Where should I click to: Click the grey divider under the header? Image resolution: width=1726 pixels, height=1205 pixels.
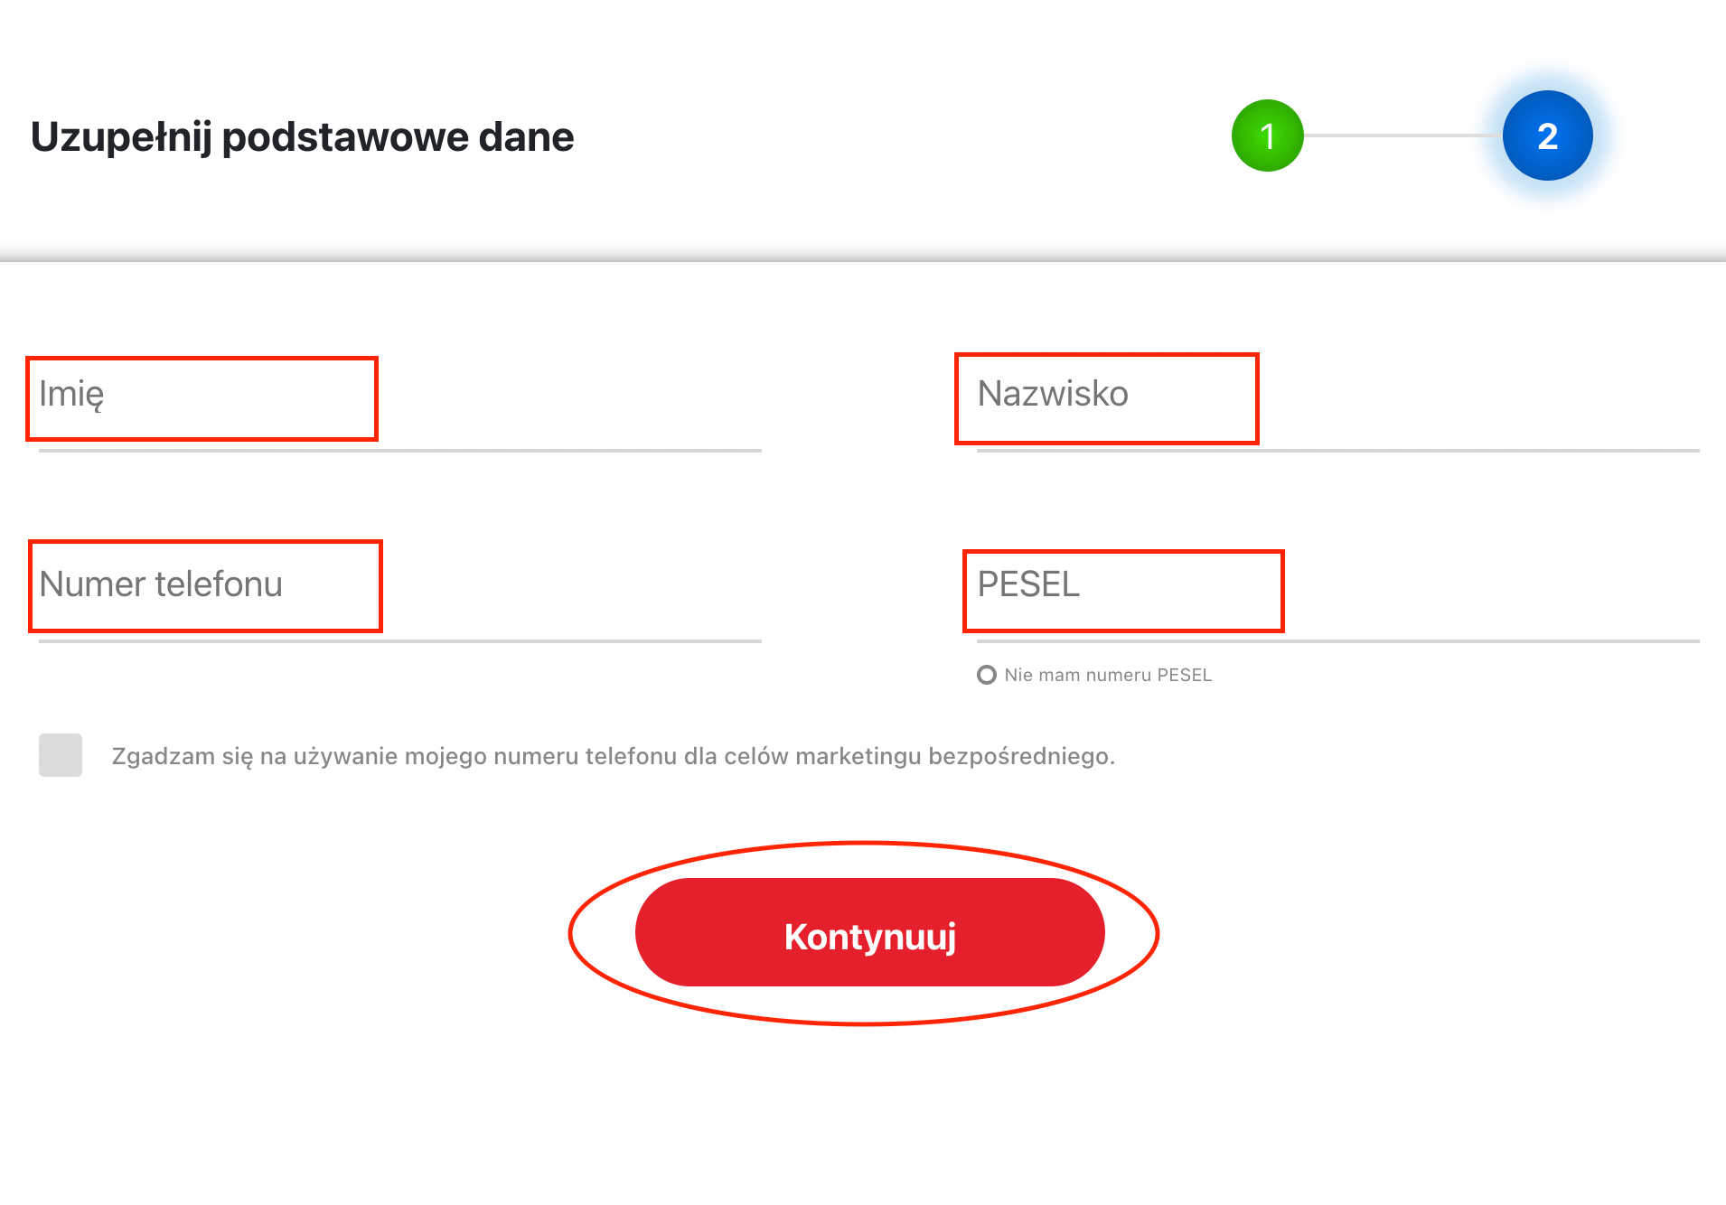point(863,259)
